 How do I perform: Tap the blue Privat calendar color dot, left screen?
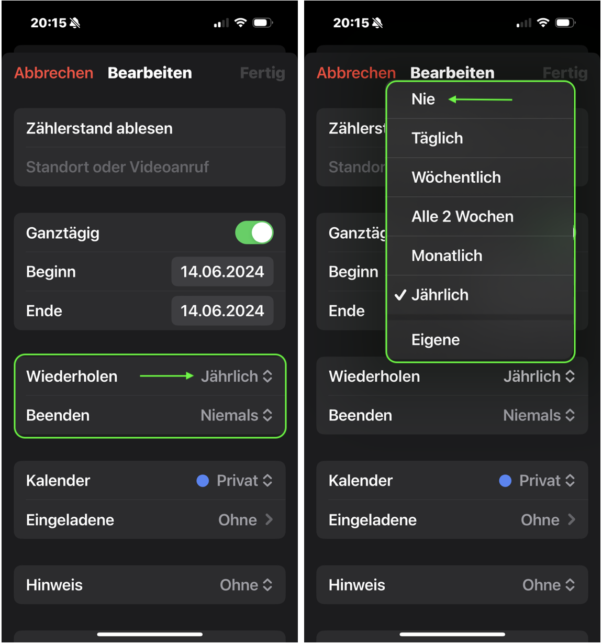click(203, 481)
